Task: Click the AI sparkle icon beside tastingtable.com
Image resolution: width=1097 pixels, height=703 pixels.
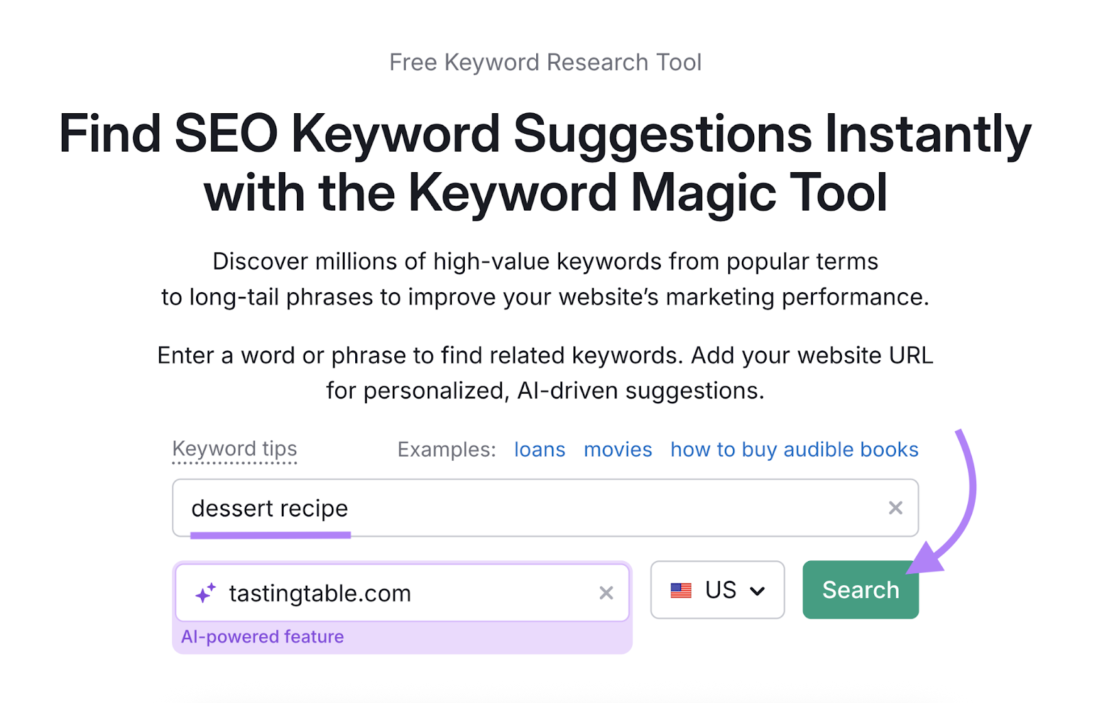Action: point(205,592)
